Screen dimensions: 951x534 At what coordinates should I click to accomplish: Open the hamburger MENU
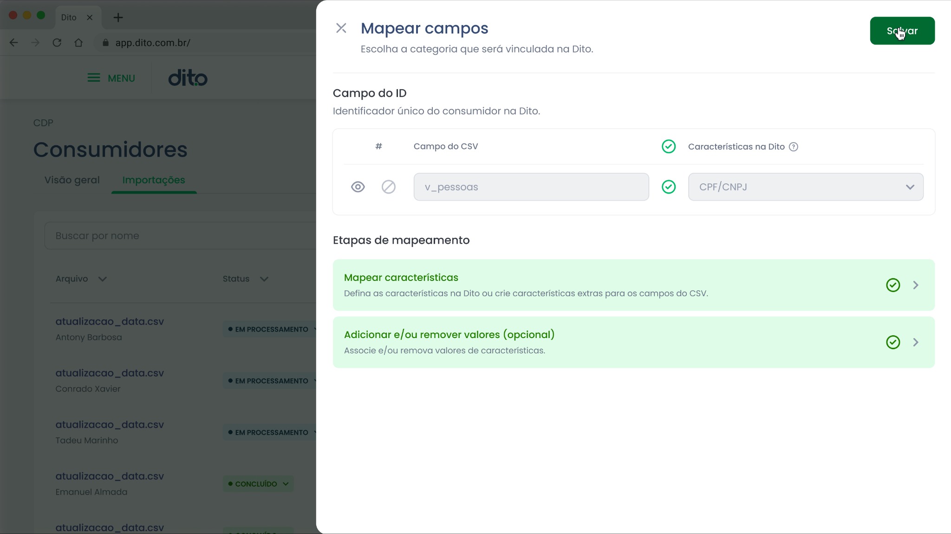tap(111, 78)
